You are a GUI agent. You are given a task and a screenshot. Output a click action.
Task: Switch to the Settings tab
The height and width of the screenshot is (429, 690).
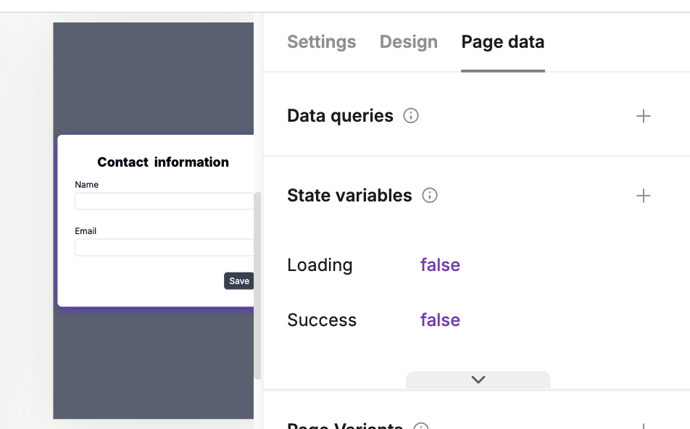[x=321, y=42]
